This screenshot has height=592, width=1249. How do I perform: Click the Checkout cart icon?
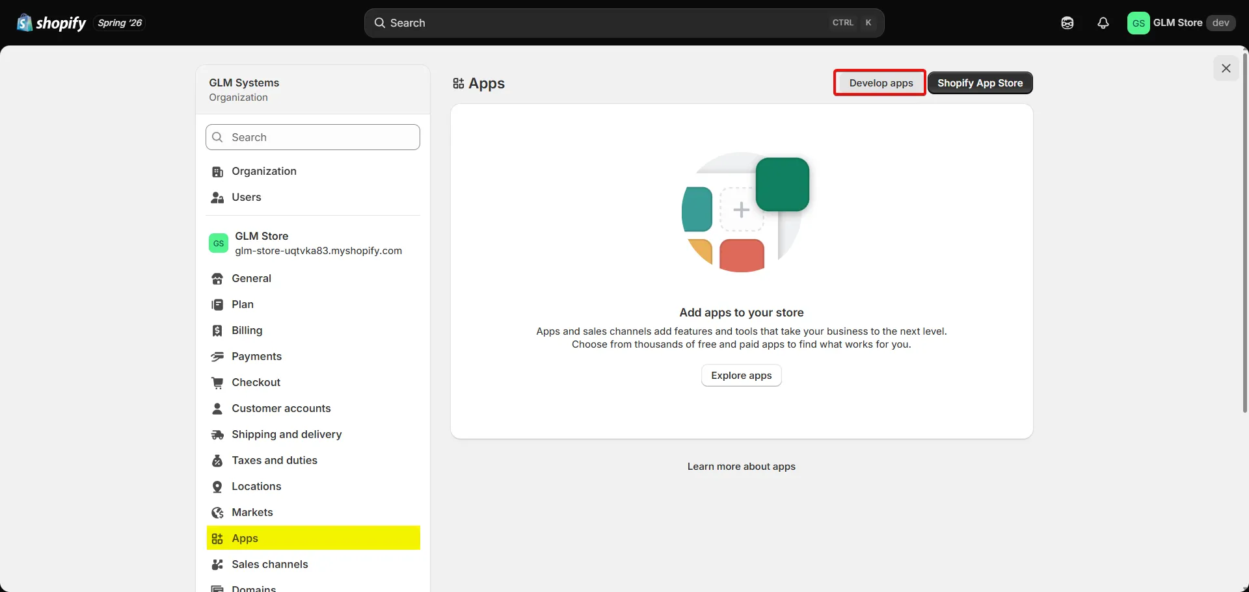coord(217,383)
